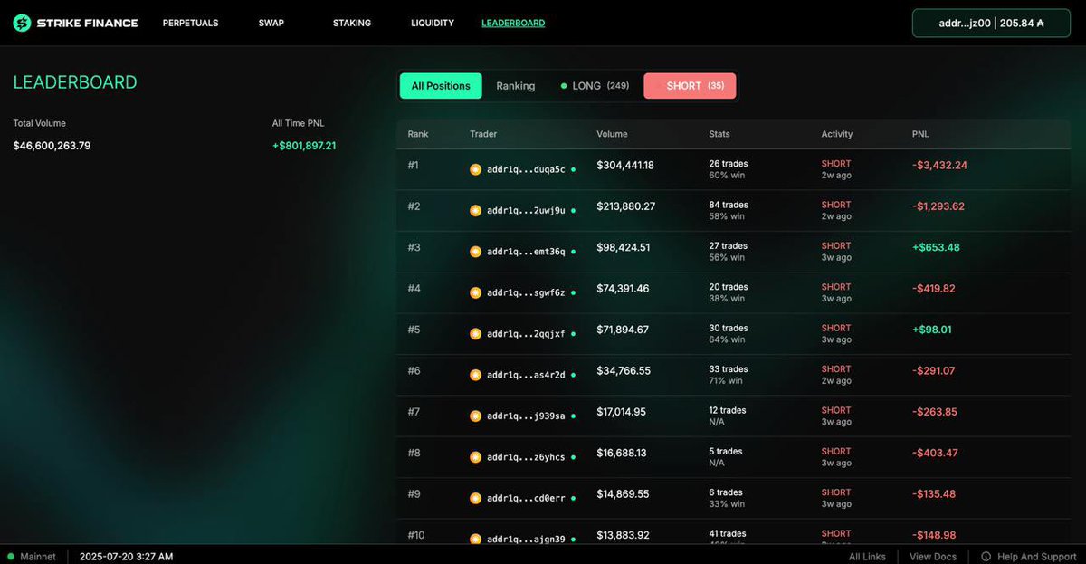The image size is (1086, 564).
Task: Click the Strike Finance logo icon
Action: 22,23
